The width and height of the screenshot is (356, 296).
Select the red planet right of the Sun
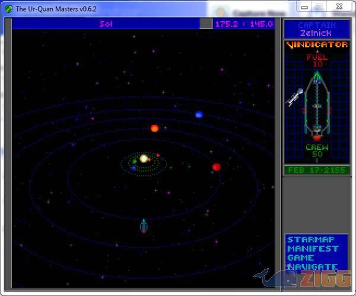(217, 167)
